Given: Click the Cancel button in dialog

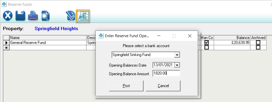Looking at the screenshot, I should pos(163,86).
